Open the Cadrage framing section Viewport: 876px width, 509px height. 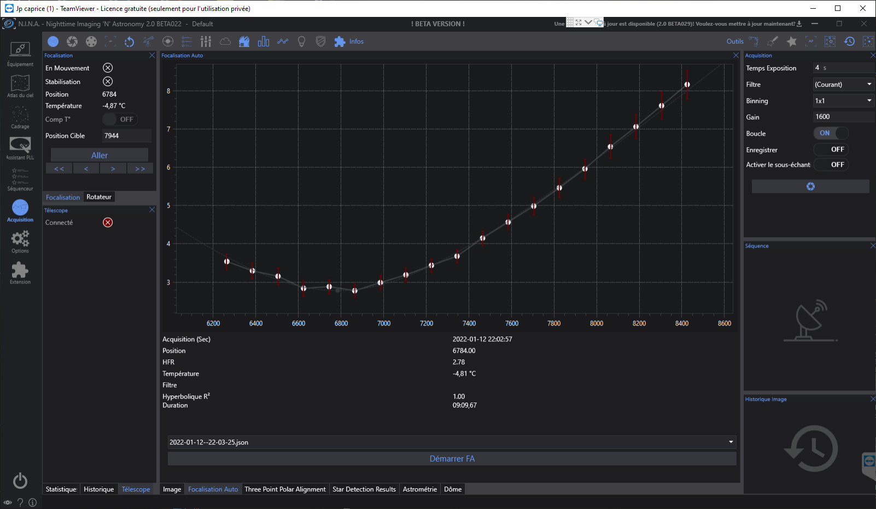point(20,117)
